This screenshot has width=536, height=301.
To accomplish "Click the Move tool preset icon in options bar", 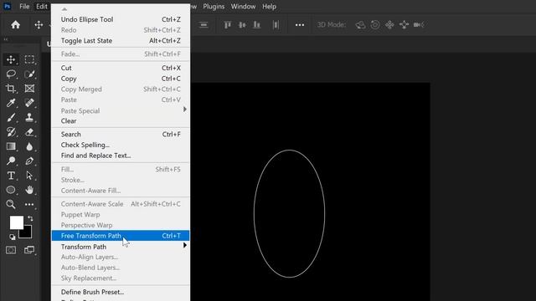I will click(x=39, y=24).
